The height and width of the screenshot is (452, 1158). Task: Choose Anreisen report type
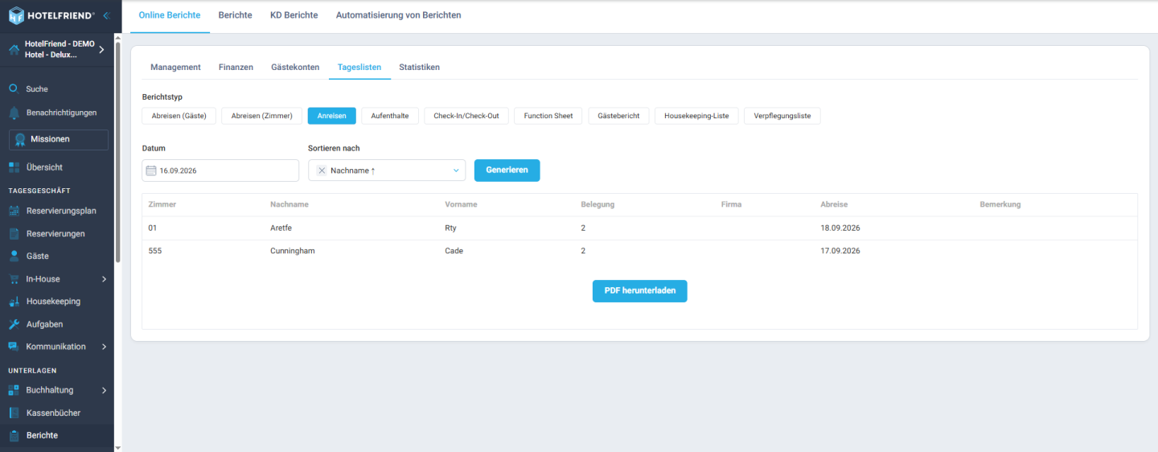click(x=331, y=116)
